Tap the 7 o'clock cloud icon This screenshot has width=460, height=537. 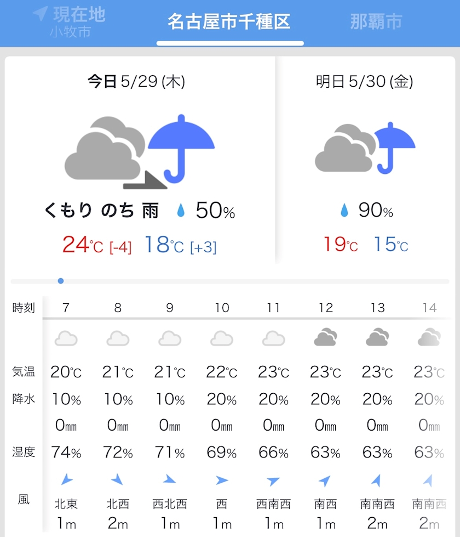click(x=66, y=338)
